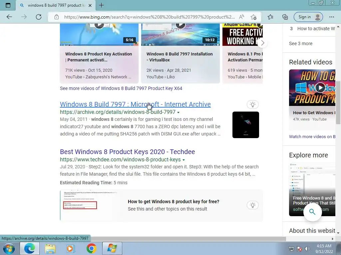341x255 pixels.
Task: Open Windows 8.1 Pro Activation video title
Action: (245, 57)
